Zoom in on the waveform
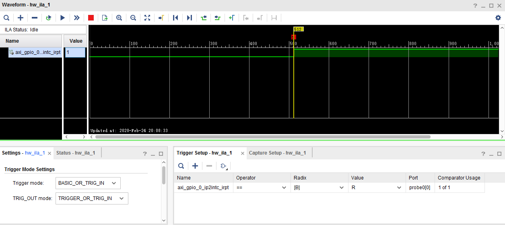Screen dimensions: 505x225 pyautogui.click(x=119, y=18)
